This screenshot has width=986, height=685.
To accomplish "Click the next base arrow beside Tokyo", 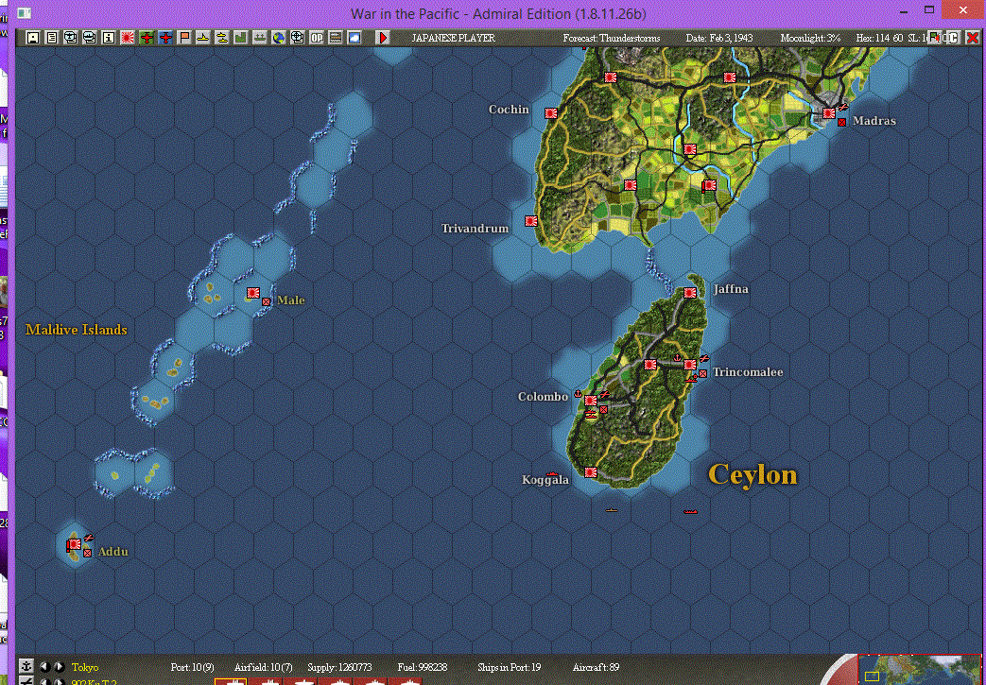I will (59, 667).
